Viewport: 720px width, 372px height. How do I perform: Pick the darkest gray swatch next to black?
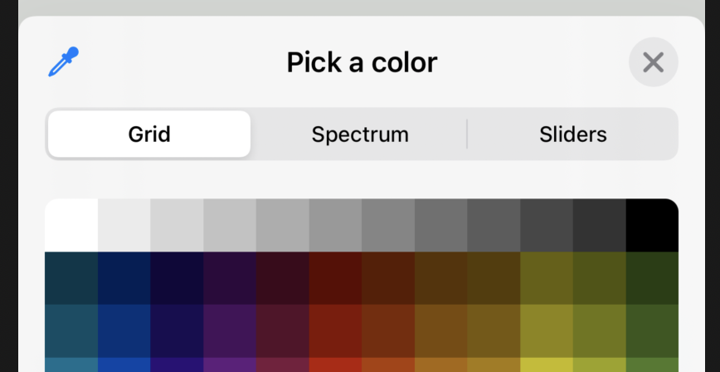click(x=599, y=225)
